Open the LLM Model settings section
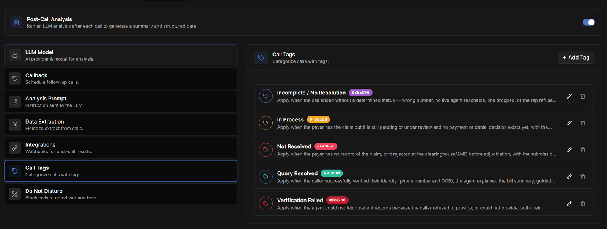The height and width of the screenshot is (229, 607). [x=121, y=55]
